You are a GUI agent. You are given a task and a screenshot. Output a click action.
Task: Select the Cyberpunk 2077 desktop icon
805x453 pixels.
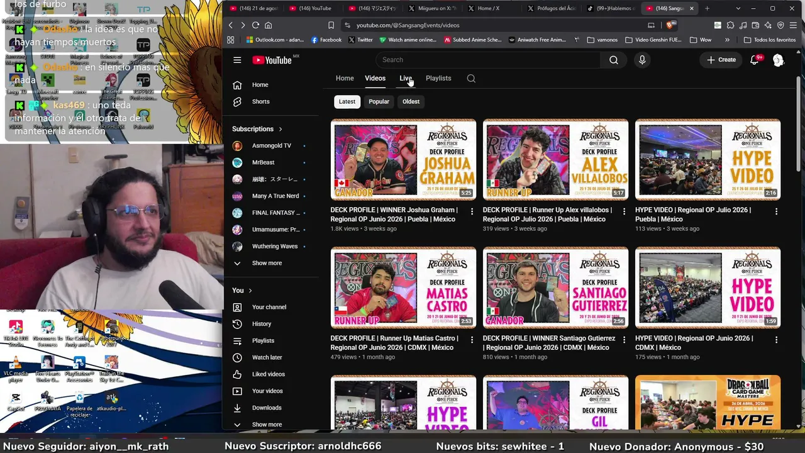(111, 333)
